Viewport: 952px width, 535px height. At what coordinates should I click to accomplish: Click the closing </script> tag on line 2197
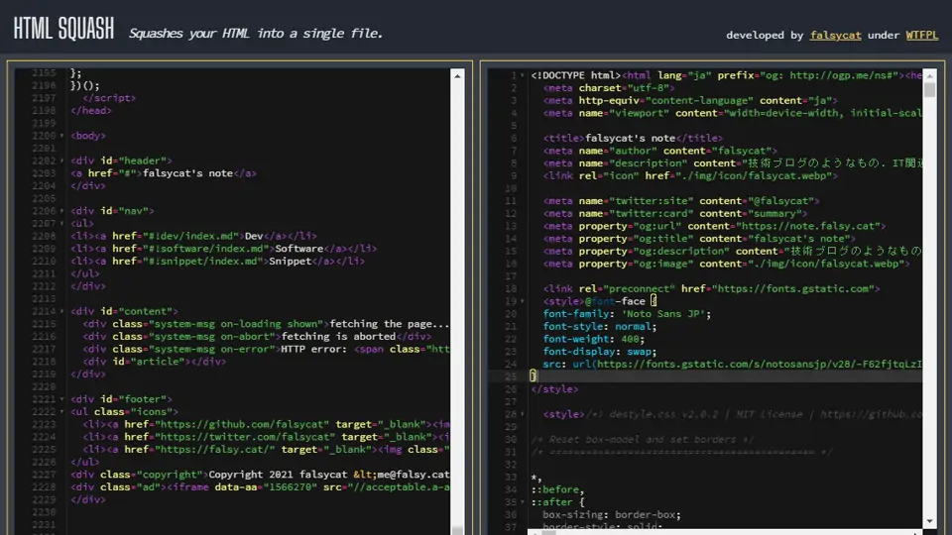(x=109, y=98)
